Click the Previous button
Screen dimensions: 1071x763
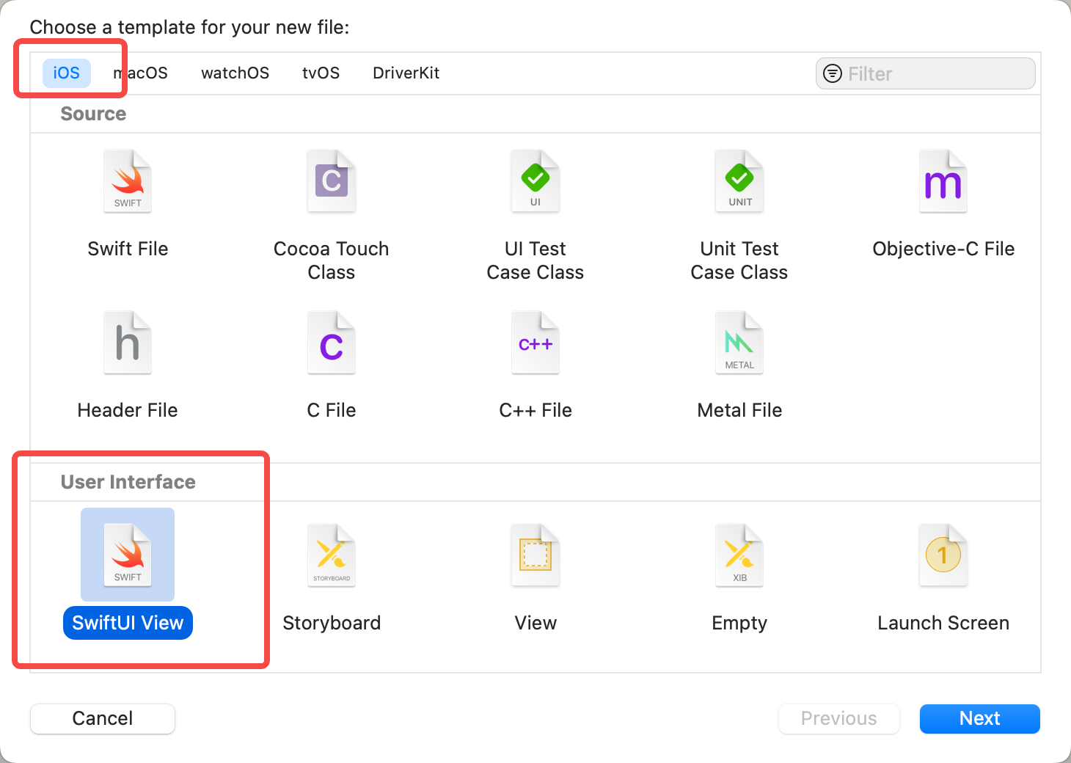pos(839,718)
